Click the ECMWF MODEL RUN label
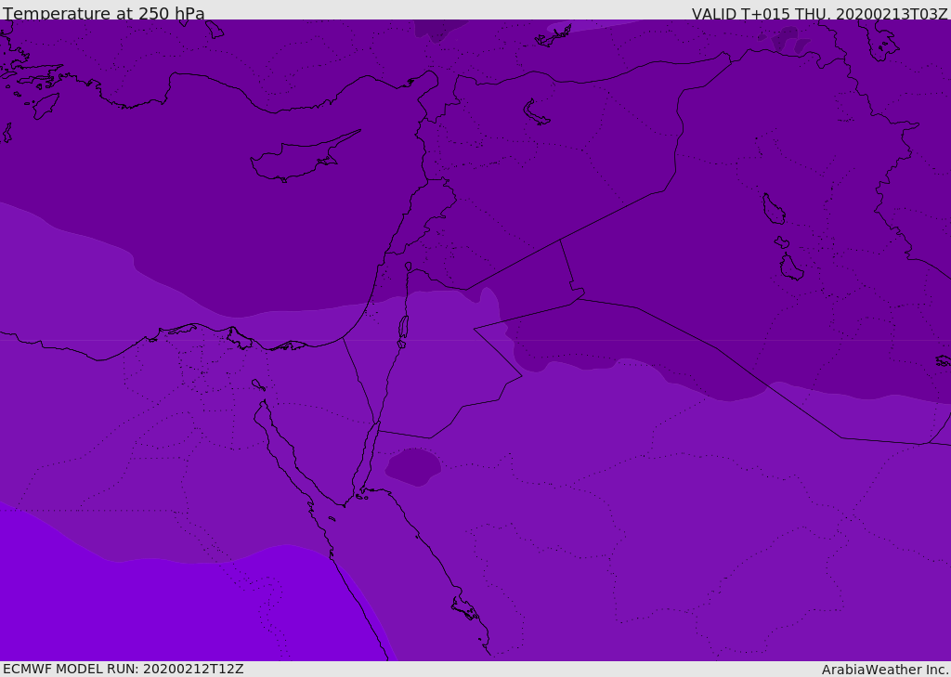 coord(124,669)
